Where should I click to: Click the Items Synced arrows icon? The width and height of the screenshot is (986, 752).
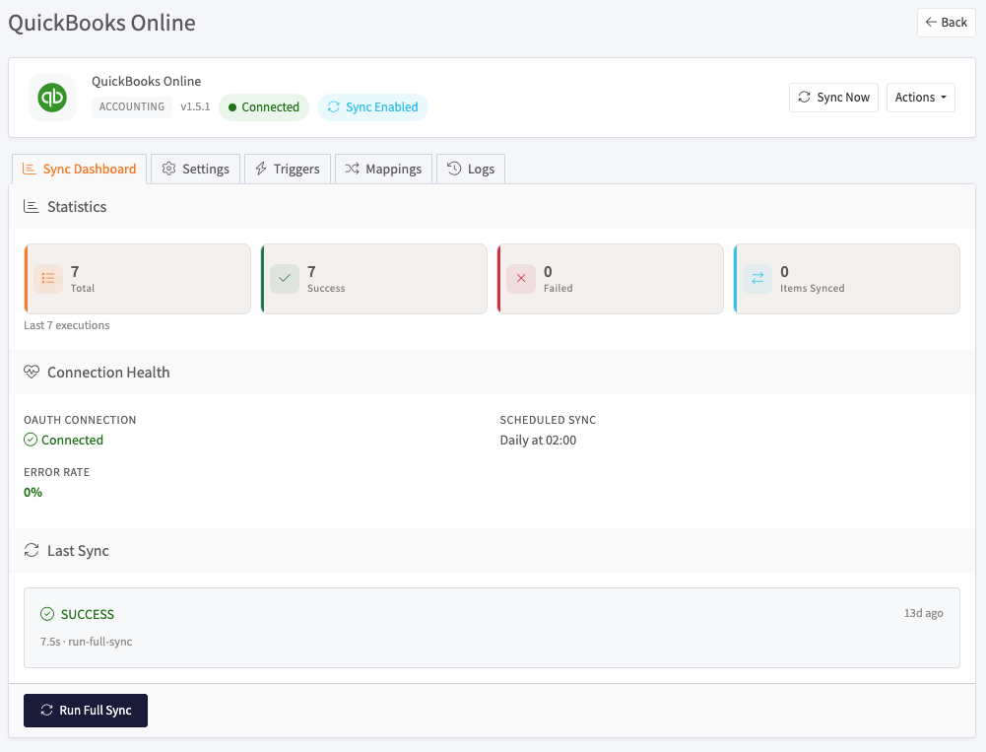(757, 278)
